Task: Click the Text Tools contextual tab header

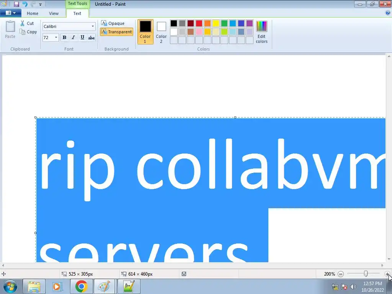Action: [77, 4]
